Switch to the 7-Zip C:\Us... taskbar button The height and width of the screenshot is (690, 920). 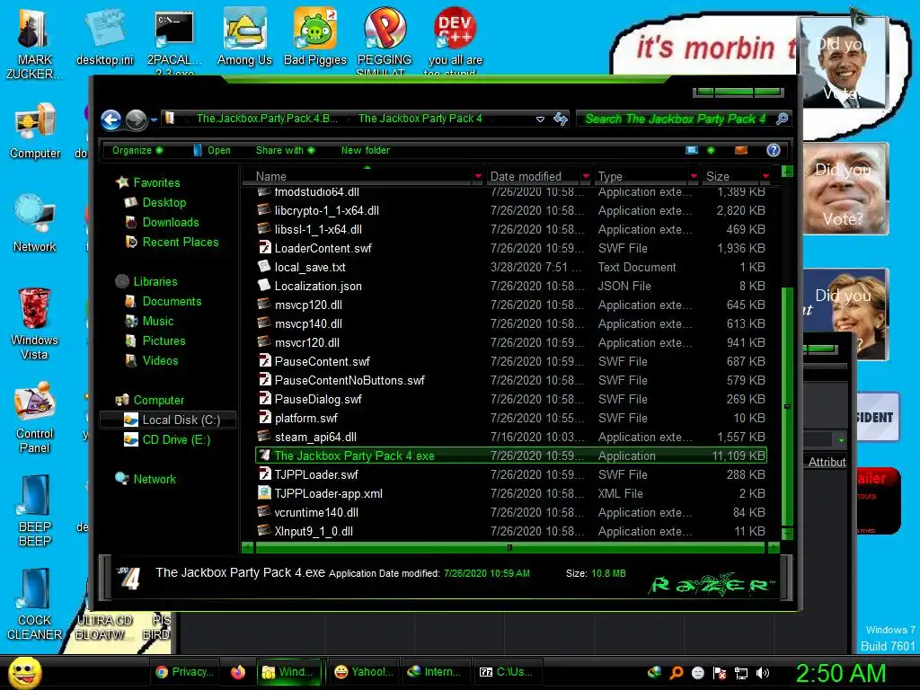point(507,672)
